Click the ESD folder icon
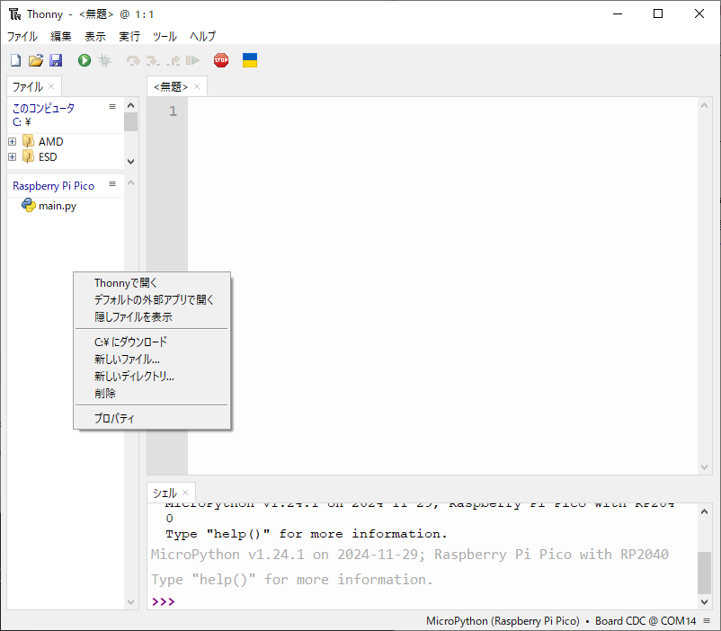Image resolution: width=721 pixels, height=631 pixels. 28,156
